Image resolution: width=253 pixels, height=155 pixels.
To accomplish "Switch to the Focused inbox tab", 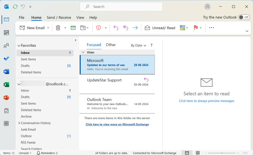I will pyautogui.click(x=94, y=45).
